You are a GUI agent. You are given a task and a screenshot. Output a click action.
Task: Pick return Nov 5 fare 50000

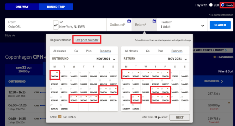[x=165, y=75]
